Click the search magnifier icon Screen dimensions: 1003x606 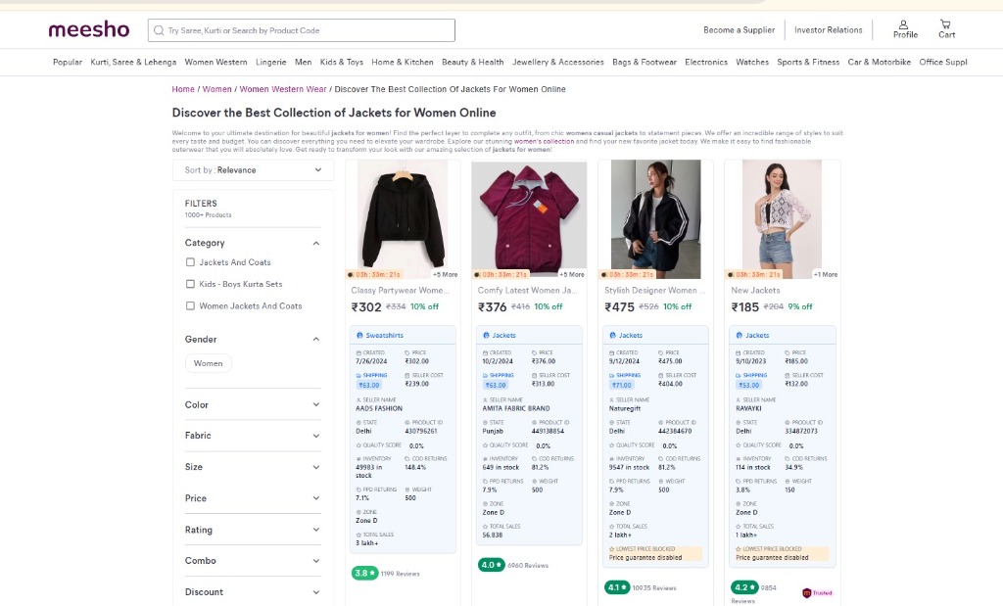[x=159, y=30]
